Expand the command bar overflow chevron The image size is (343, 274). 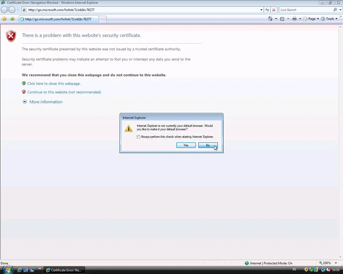coord(341,16)
